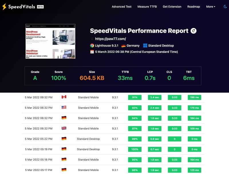Click the 6ms TBT value
This screenshot has width=229, height=174.
[189, 78]
